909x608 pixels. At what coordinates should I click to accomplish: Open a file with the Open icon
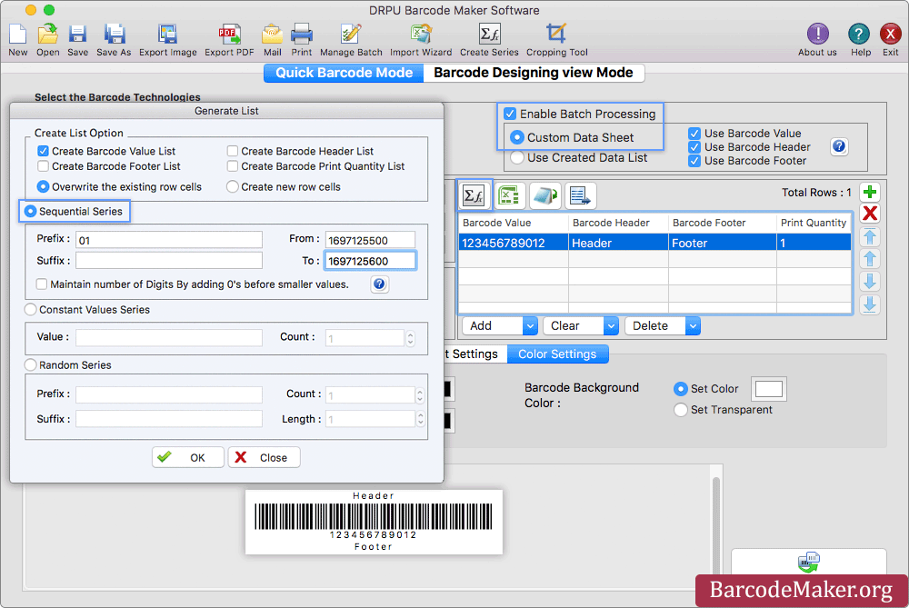[x=47, y=35]
